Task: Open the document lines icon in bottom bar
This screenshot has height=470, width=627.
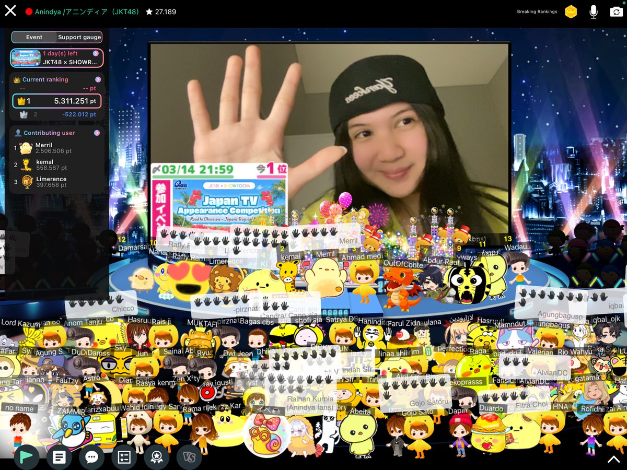Action: [59, 457]
